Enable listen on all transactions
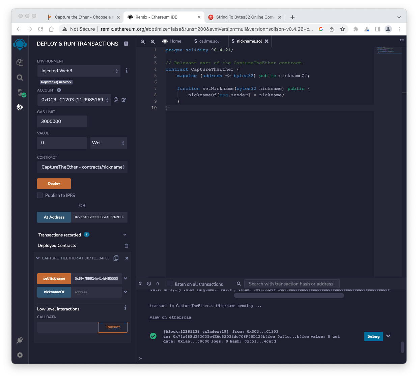This screenshot has width=418, height=378. click(x=170, y=283)
